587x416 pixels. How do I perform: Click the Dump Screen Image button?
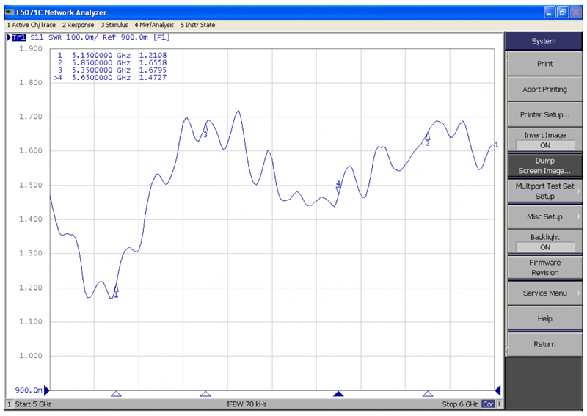(544, 165)
